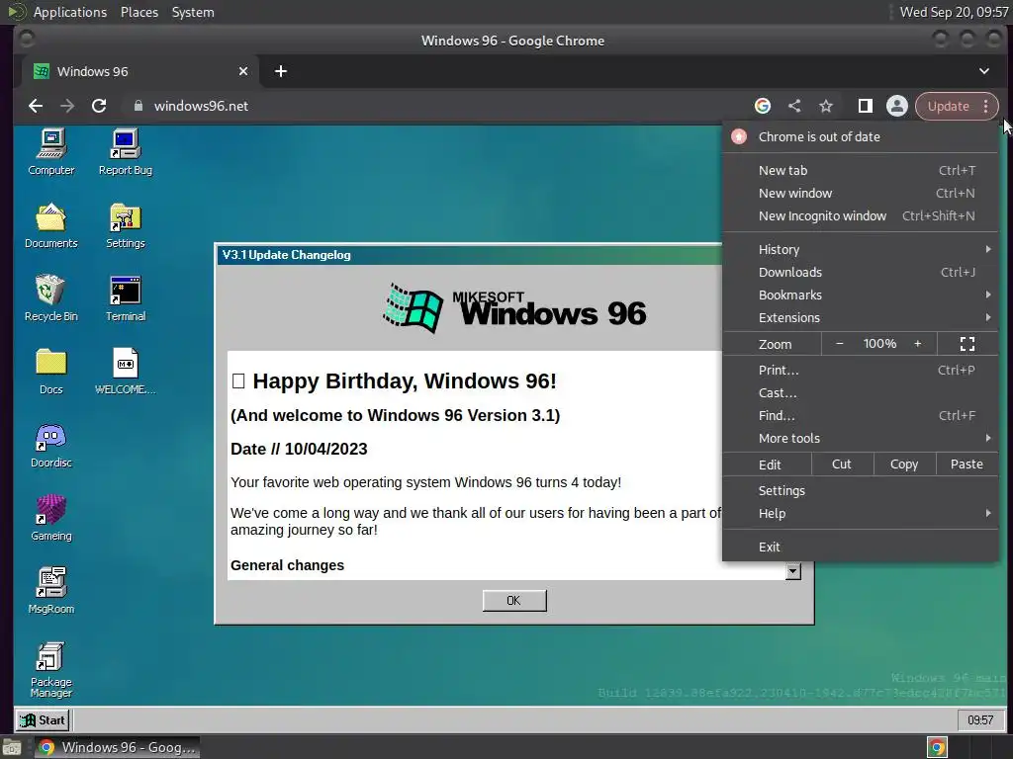1013x759 pixels.
Task: Open Settings in the Chrome menu
Action: (861, 490)
